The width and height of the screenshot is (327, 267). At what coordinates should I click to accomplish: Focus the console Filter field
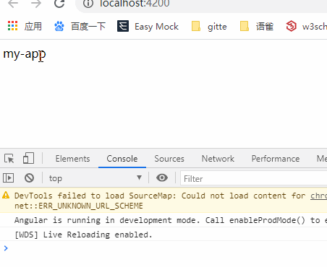tap(254, 178)
